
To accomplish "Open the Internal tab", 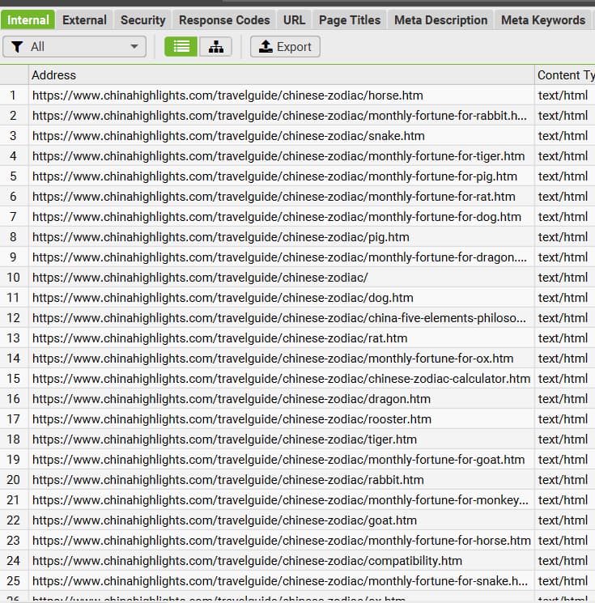I will (28, 20).
